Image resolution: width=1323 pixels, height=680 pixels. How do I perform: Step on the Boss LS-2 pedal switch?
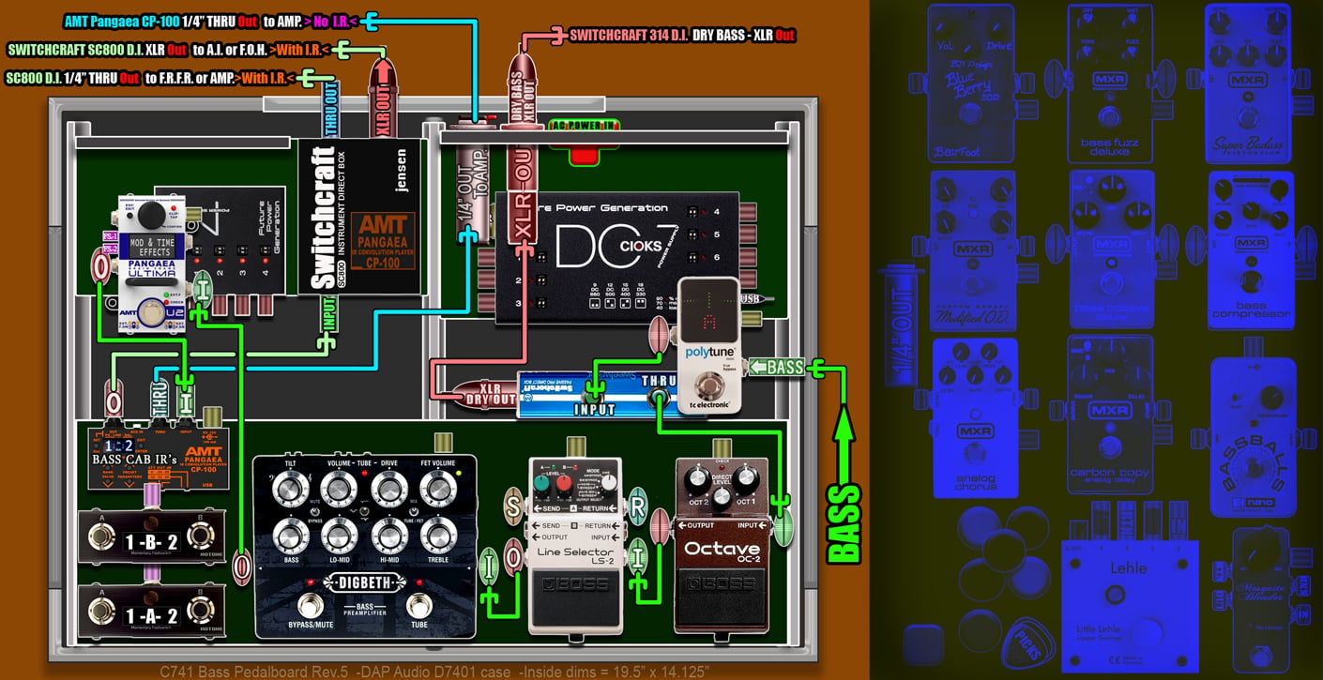(x=577, y=596)
